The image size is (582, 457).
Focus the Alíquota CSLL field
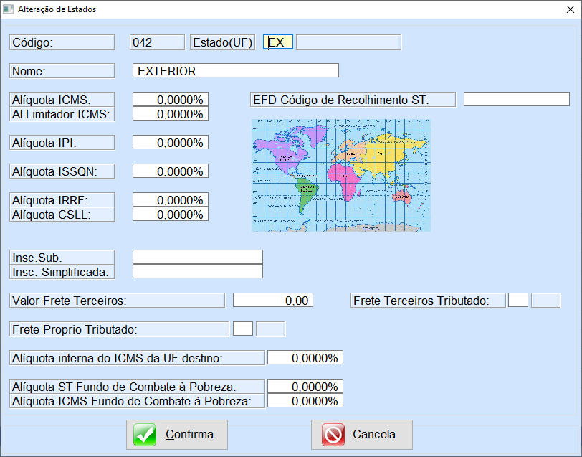[x=171, y=215]
